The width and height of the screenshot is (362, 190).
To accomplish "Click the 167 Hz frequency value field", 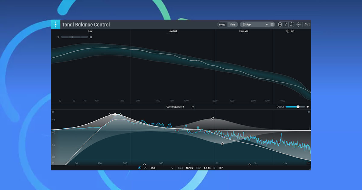I will point(189,168).
